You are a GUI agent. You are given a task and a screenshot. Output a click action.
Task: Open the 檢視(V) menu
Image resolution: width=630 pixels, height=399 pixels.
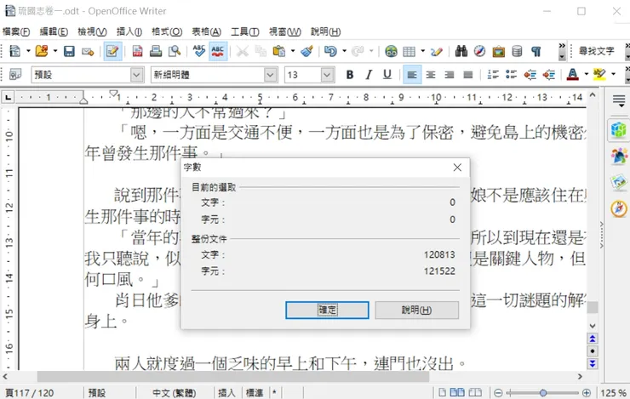pos(92,31)
